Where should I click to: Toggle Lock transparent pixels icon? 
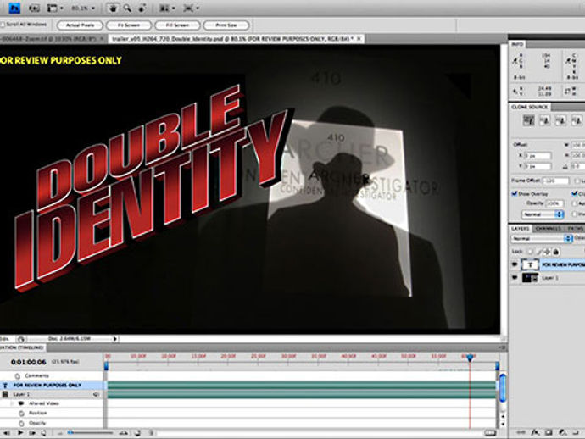530,252
